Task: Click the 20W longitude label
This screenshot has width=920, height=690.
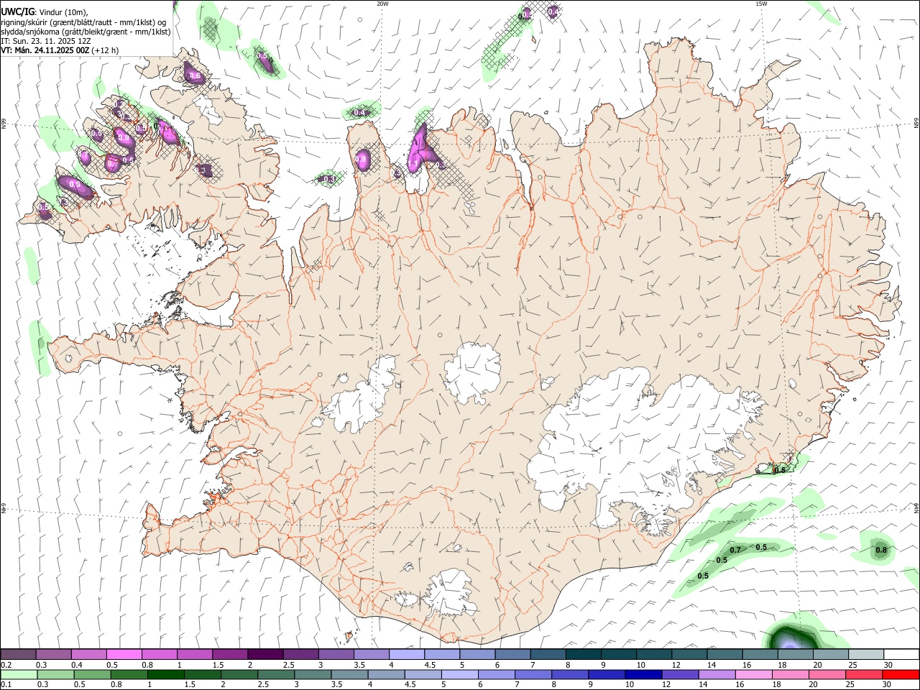Action: (x=382, y=4)
